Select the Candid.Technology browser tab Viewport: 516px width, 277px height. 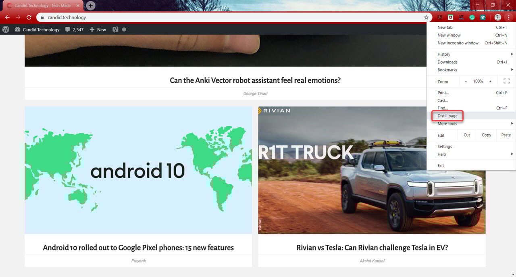[x=42, y=6]
